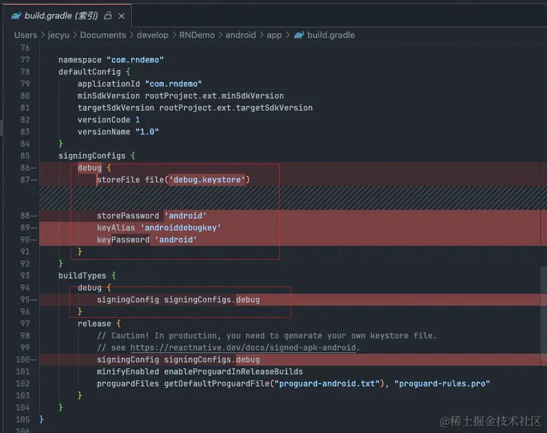Open the jecyu breadcrumb segment
The height and width of the screenshot is (433, 547).
point(59,35)
